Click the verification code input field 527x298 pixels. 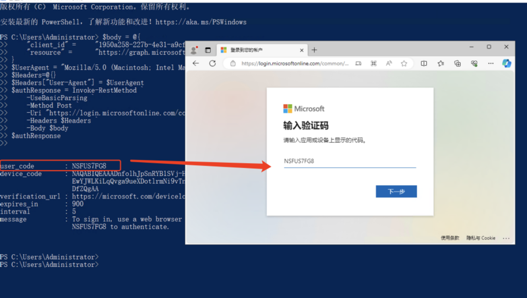350,161
